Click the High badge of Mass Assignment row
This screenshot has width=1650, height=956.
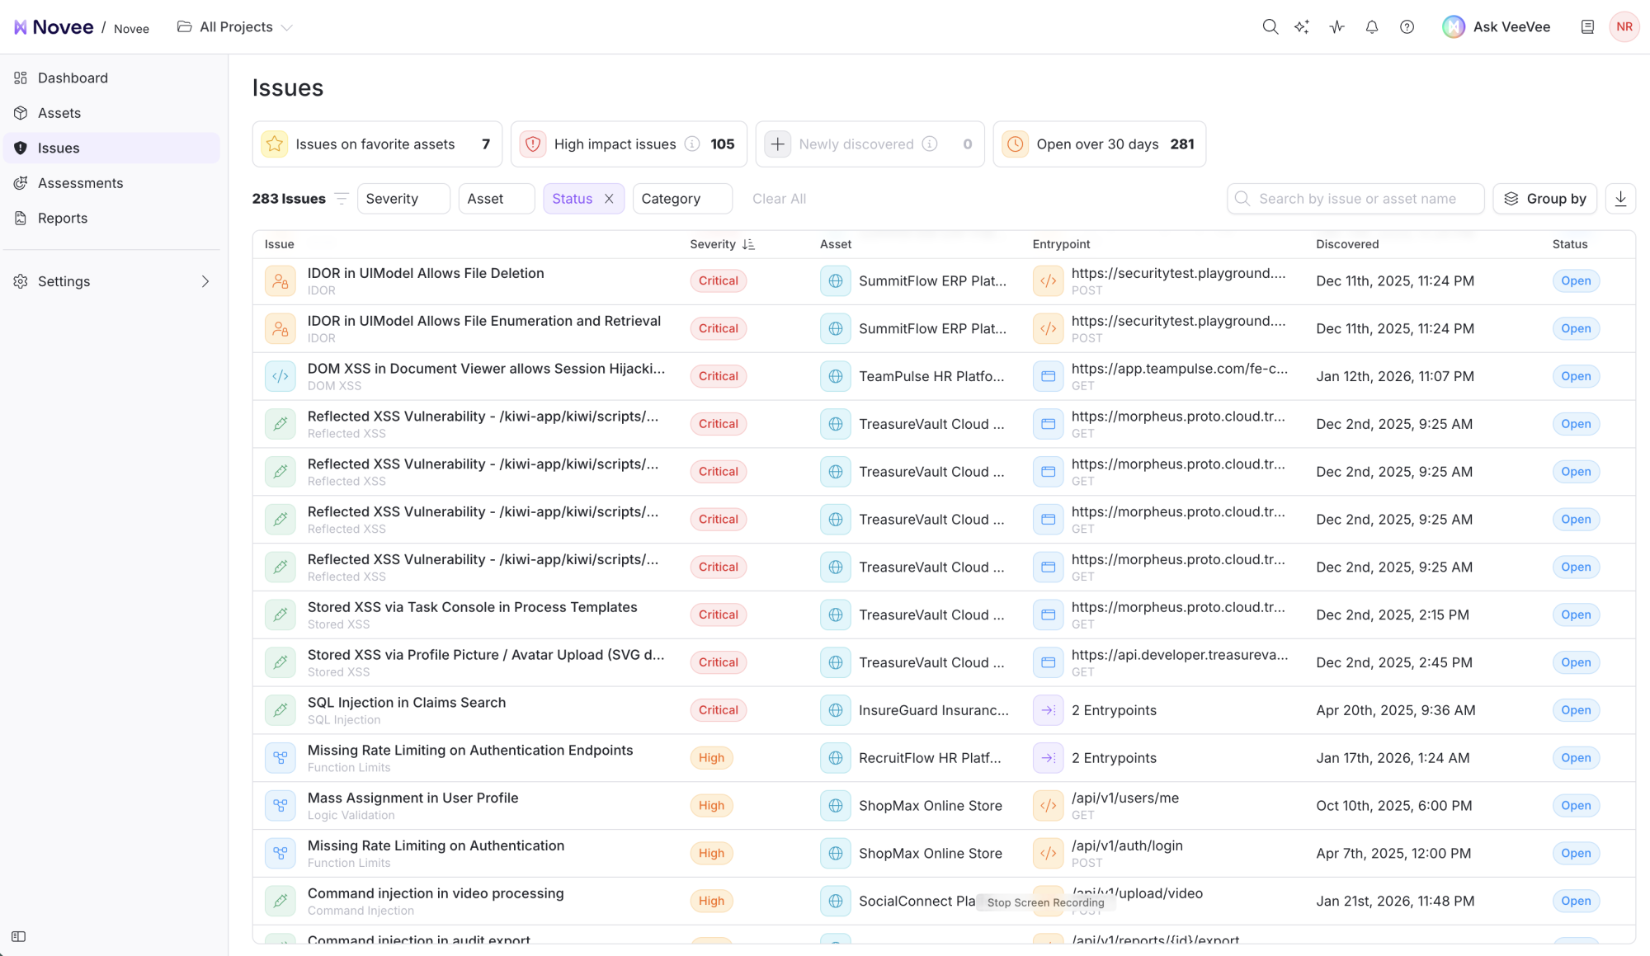pyautogui.click(x=711, y=806)
